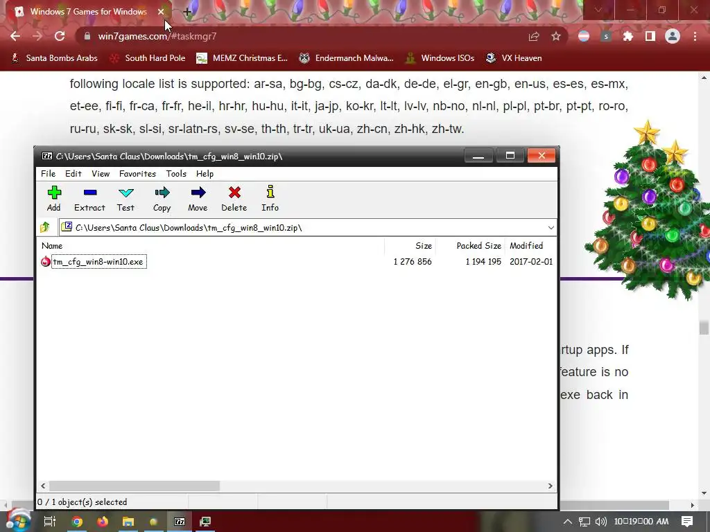Open the Tools menu
The width and height of the screenshot is (710, 532).
[176, 174]
